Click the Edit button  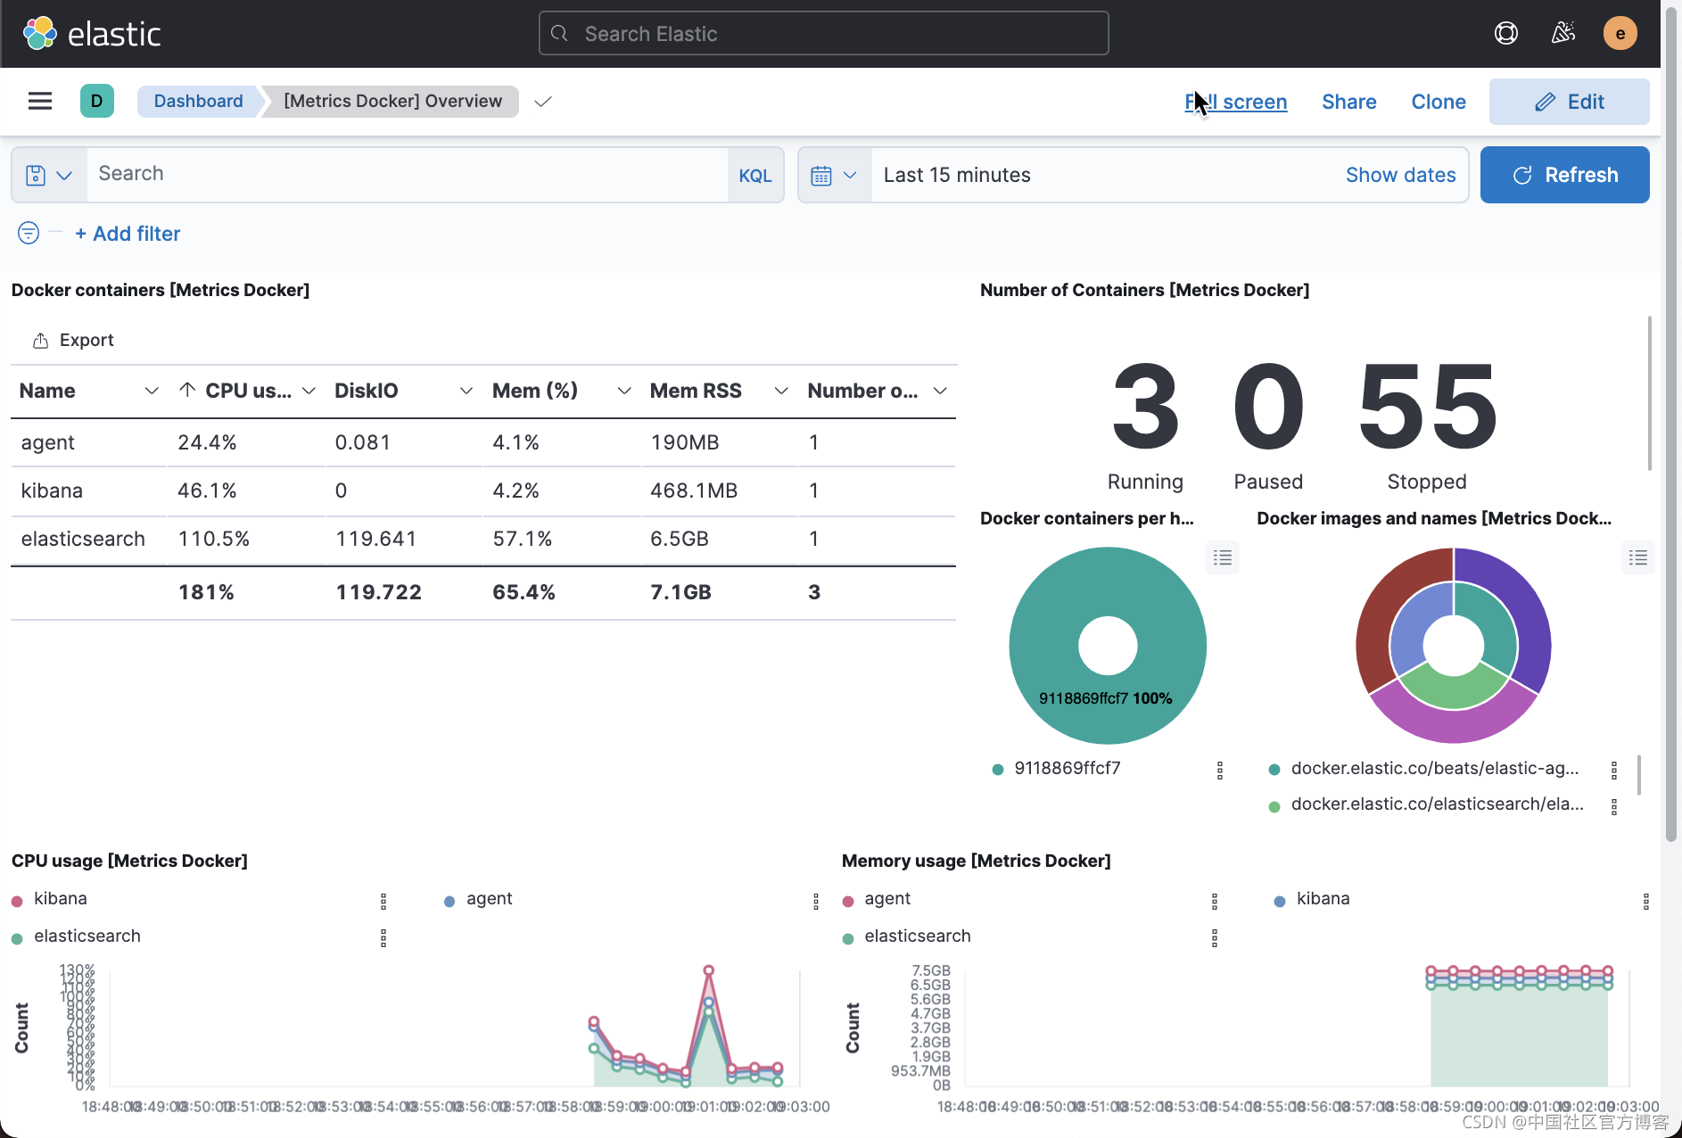coord(1569,102)
